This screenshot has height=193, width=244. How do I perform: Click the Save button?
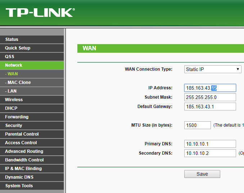coord(202,174)
